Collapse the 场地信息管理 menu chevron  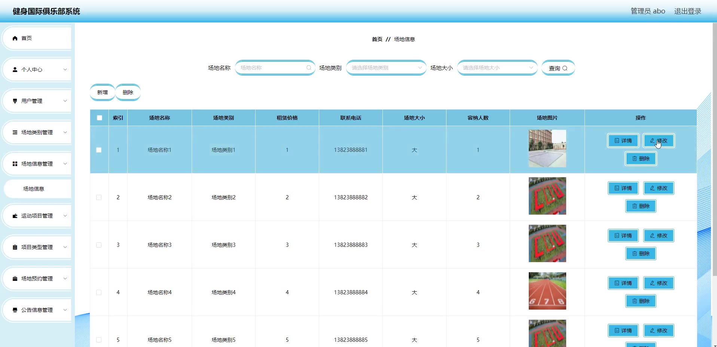point(65,164)
